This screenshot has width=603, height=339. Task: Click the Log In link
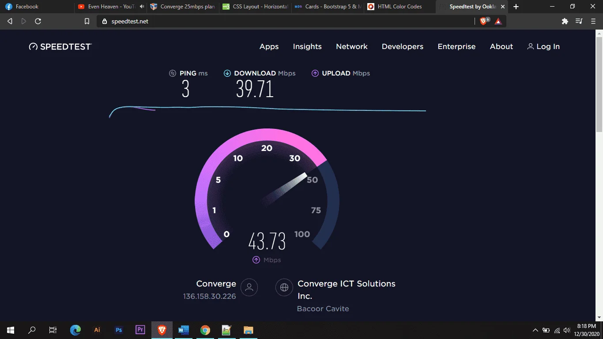tap(543, 46)
